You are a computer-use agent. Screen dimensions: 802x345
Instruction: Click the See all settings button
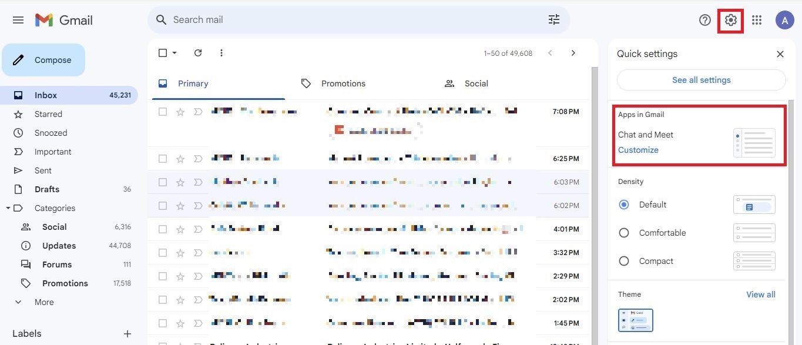pos(701,80)
